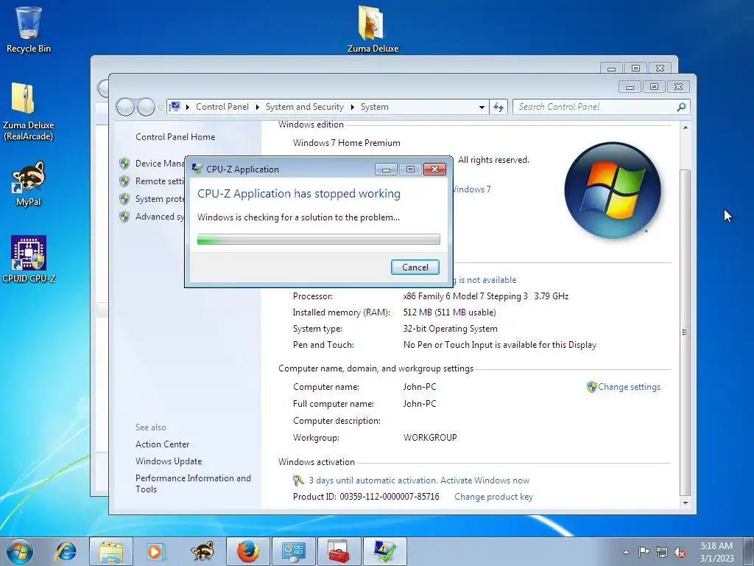Click the Back navigation button
This screenshot has height=566, width=754.
[125, 107]
